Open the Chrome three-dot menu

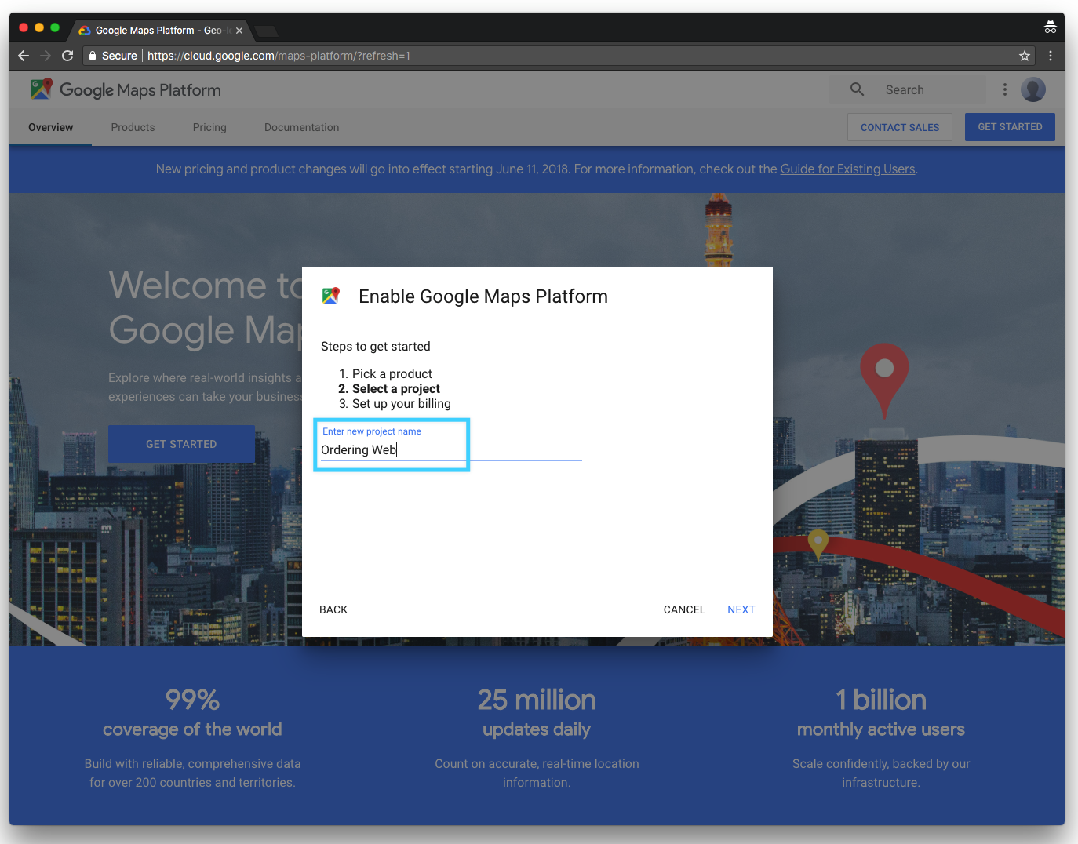pos(1051,56)
